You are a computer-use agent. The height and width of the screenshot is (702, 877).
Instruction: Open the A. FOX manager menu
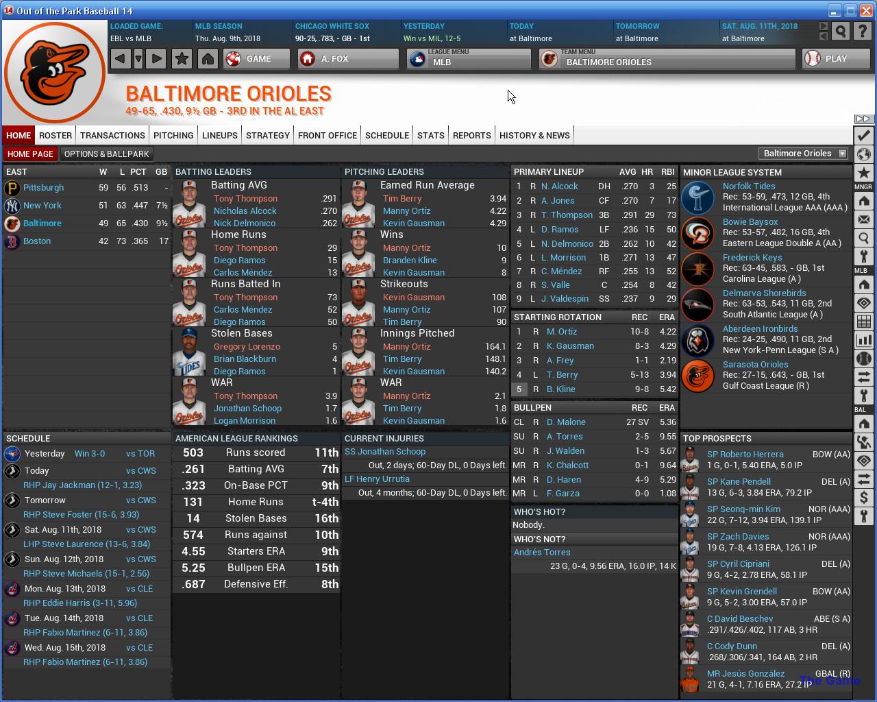tap(348, 58)
